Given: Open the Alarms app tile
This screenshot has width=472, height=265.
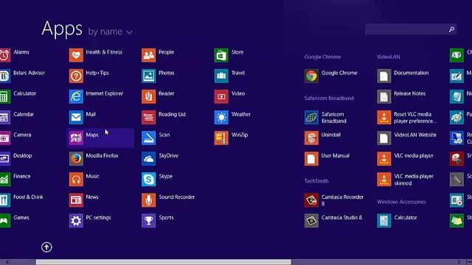Looking at the screenshot, I should pyautogui.click(x=15, y=55).
